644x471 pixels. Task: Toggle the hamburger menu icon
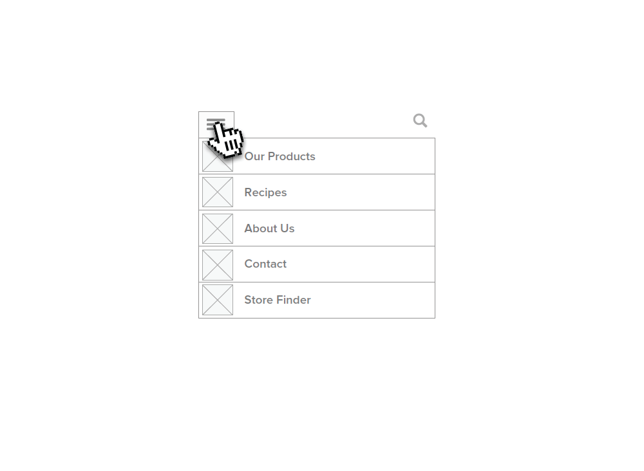(216, 124)
